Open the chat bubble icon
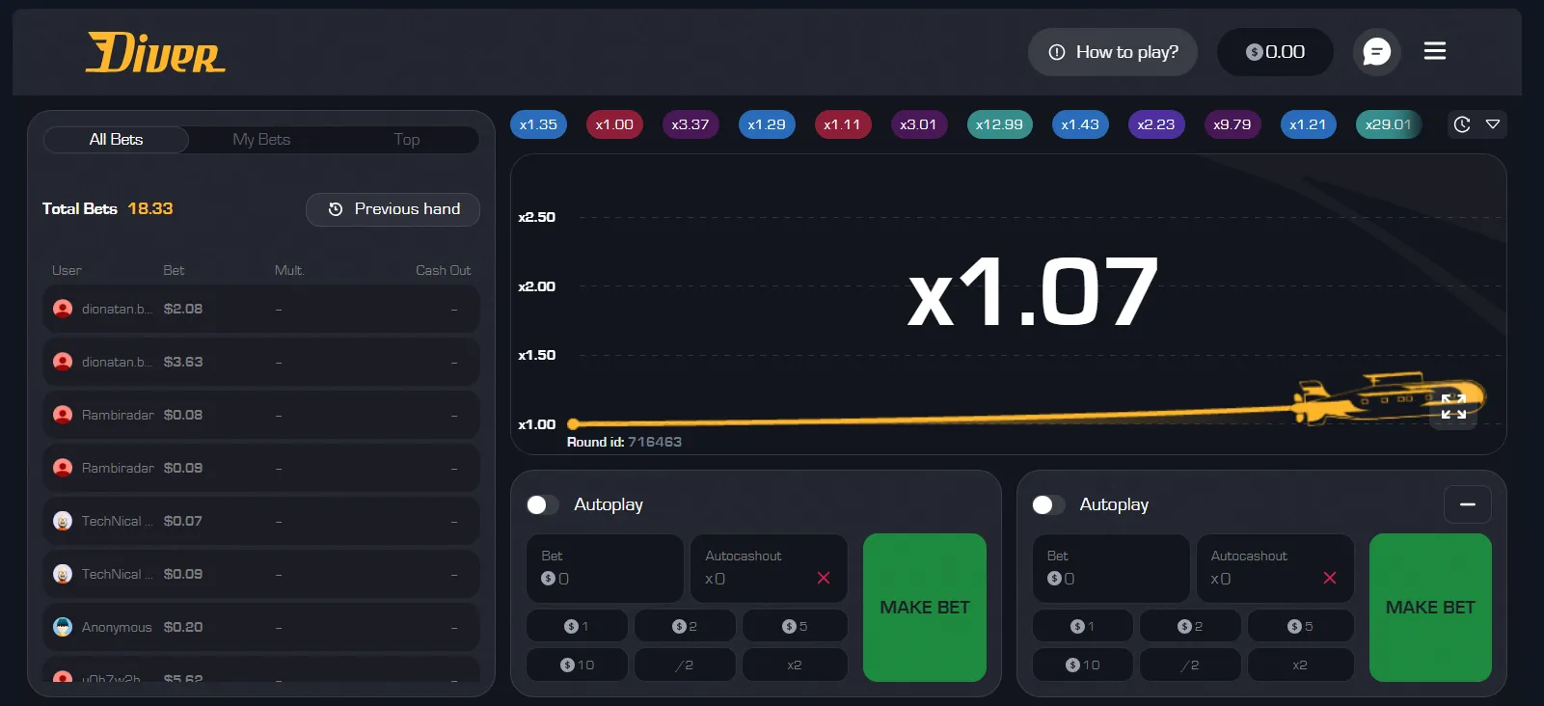1544x706 pixels. pos(1376,52)
